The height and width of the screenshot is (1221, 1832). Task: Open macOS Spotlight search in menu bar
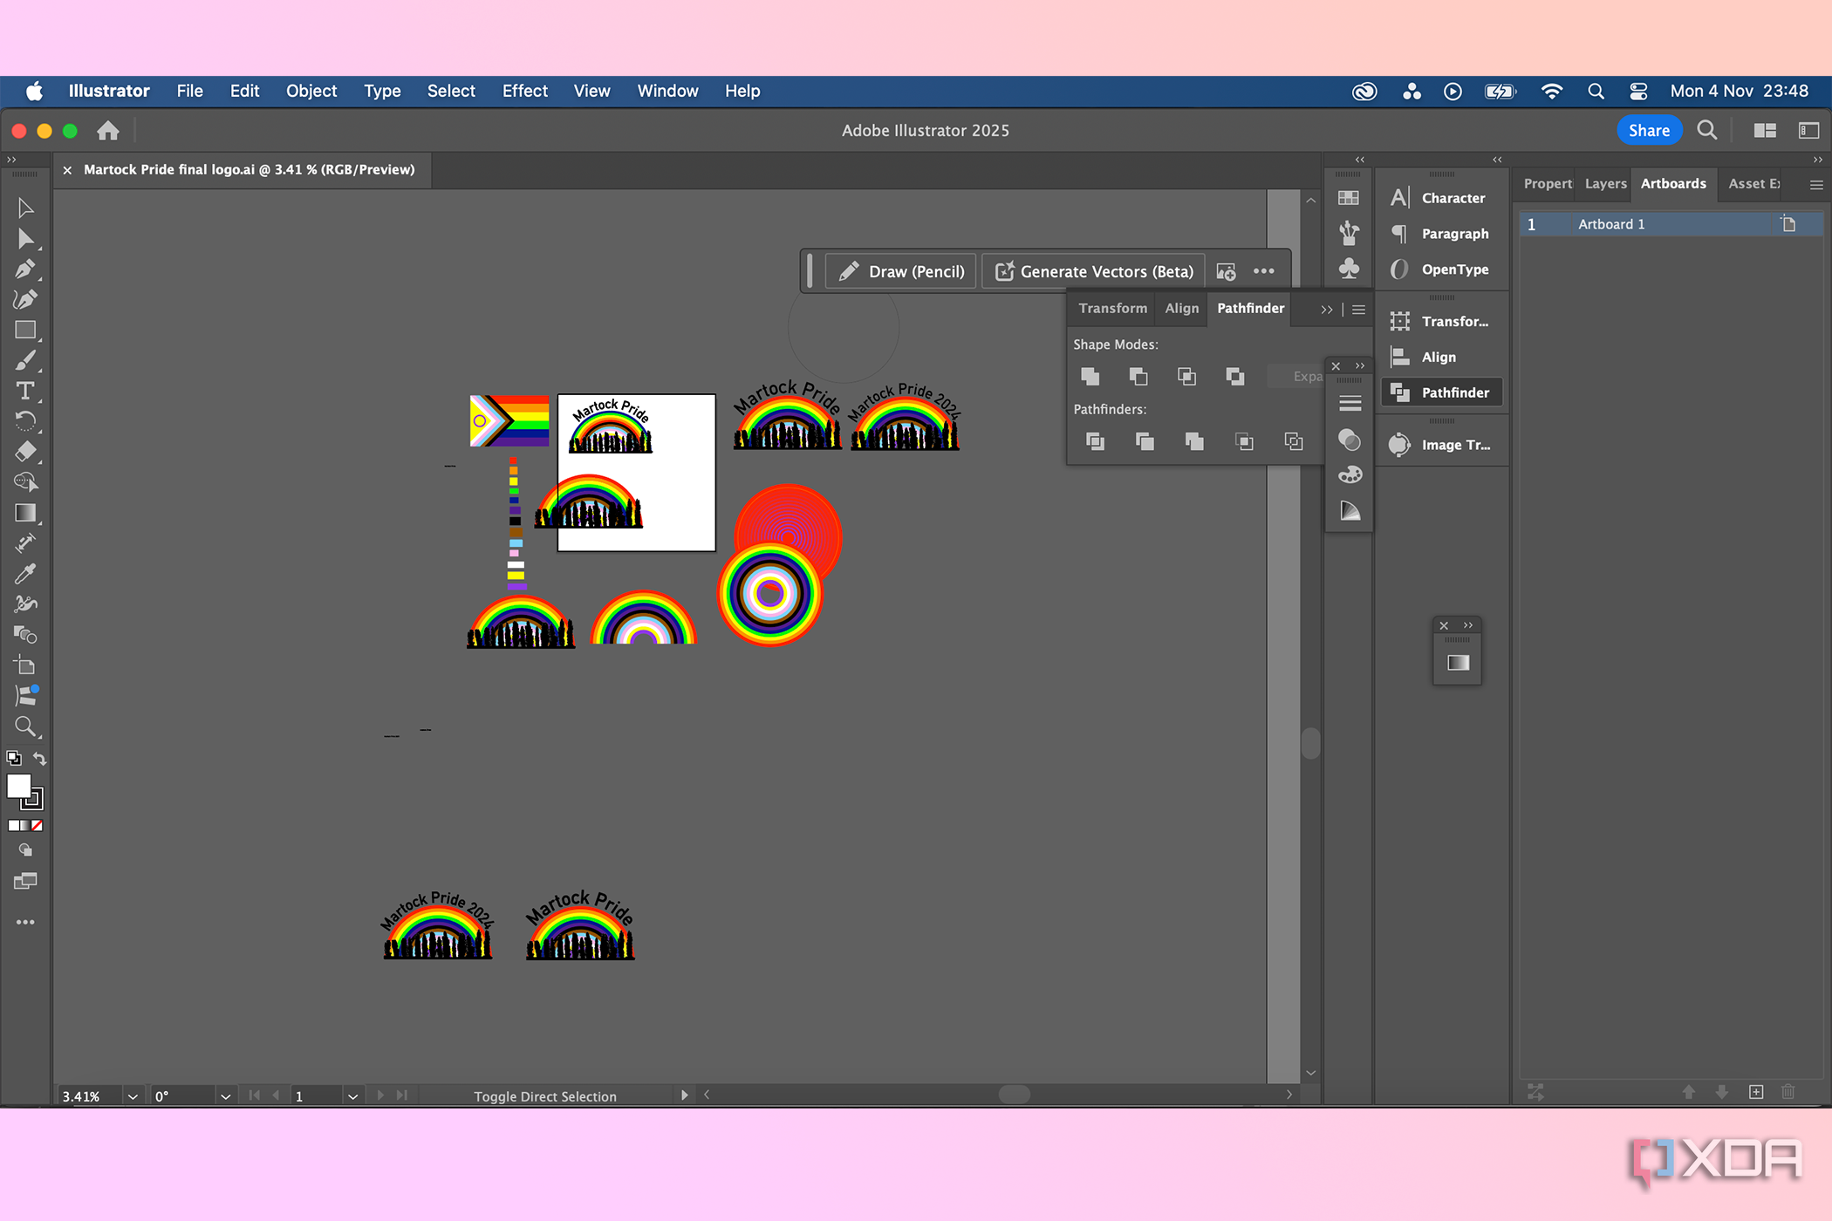pyautogui.click(x=1596, y=91)
